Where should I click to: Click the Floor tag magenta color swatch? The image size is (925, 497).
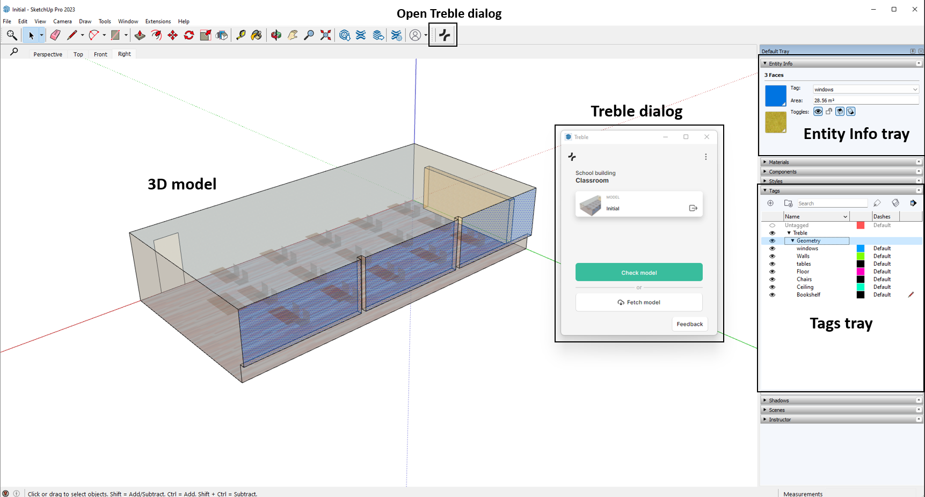(x=861, y=272)
